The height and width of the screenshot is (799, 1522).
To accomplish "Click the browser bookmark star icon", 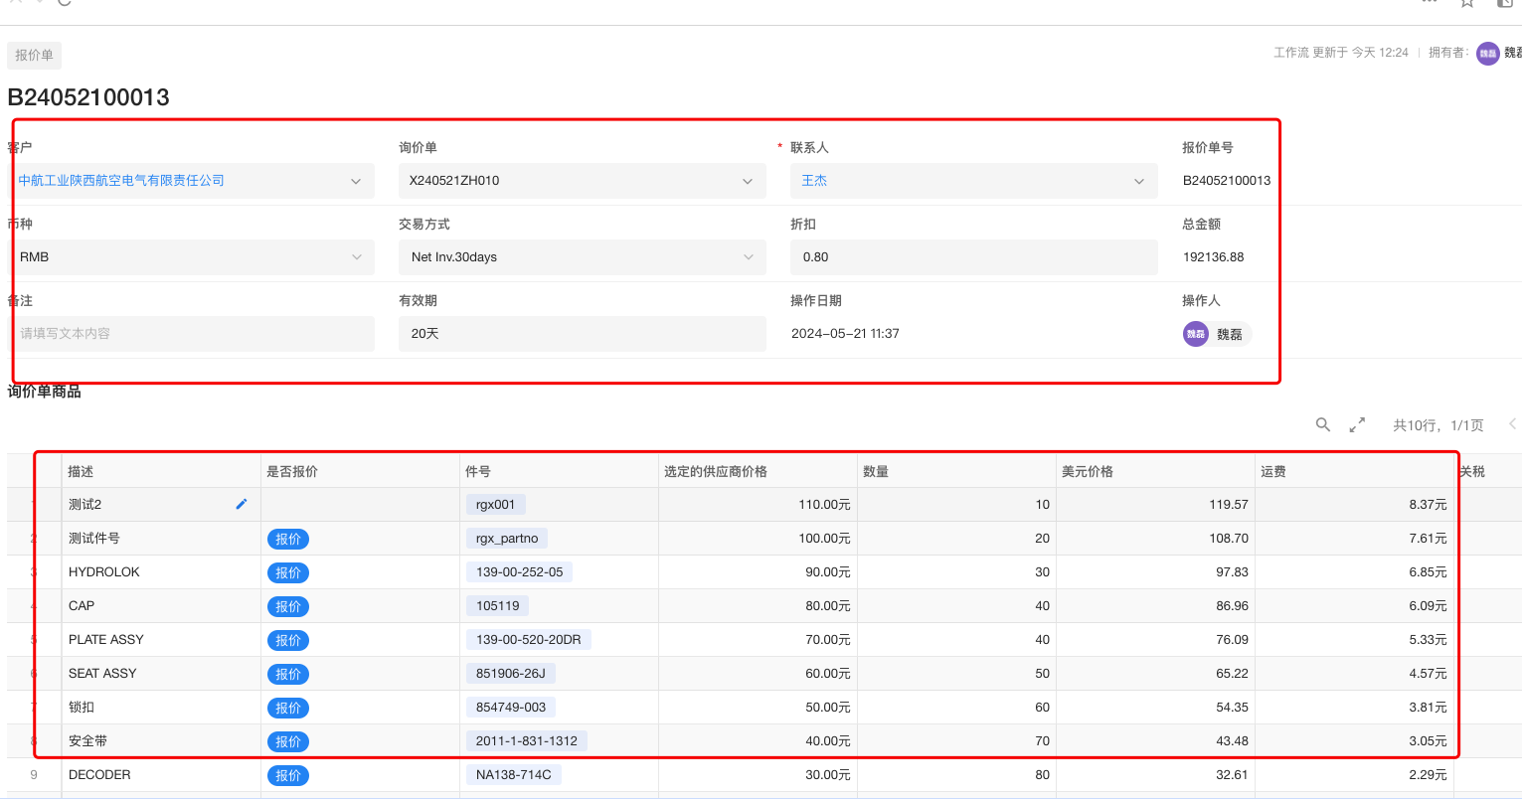I will pyautogui.click(x=1466, y=3).
